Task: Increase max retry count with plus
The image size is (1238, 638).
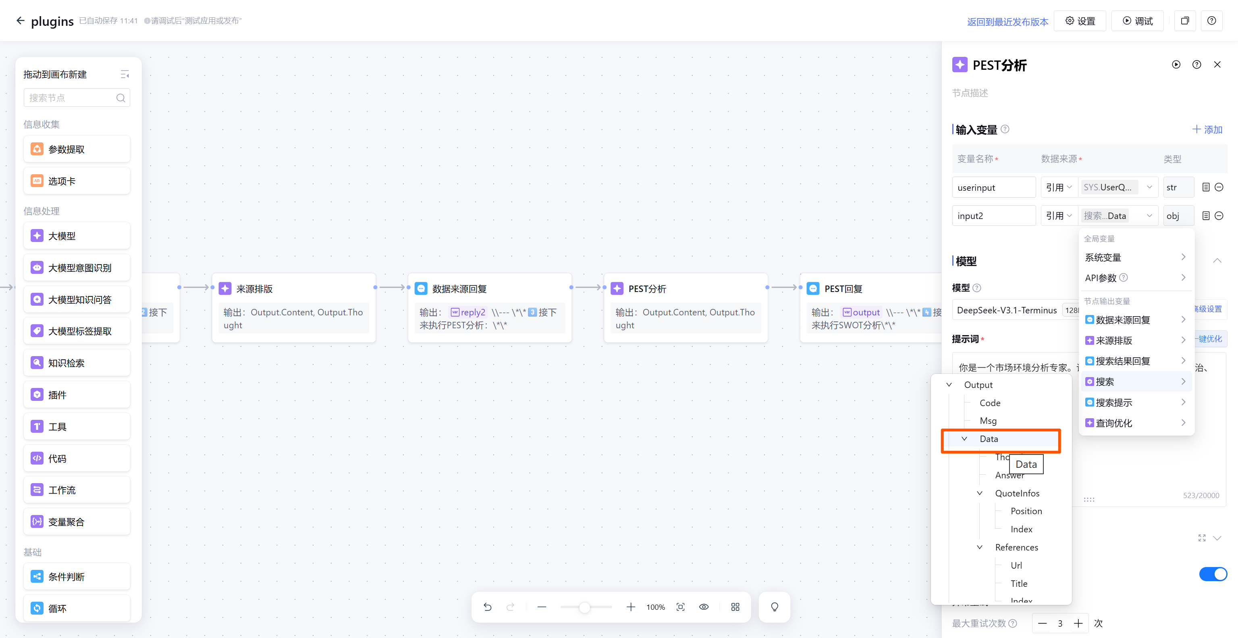Action: pos(1078,623)
